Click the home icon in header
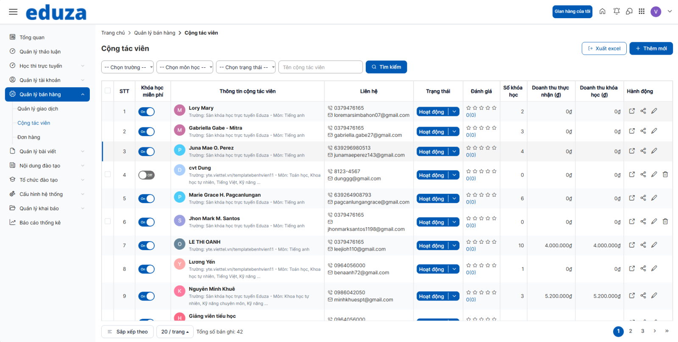The image size is (678, 342). pyautogui.click(x=602, y=11)
